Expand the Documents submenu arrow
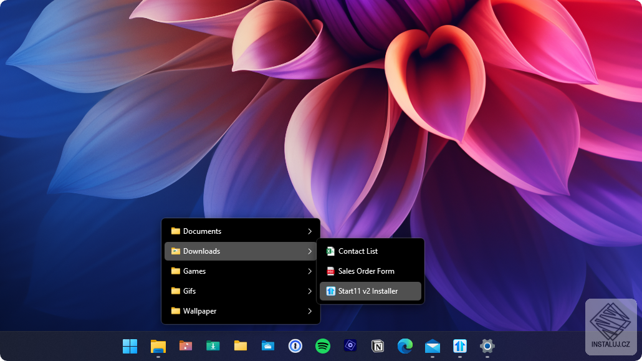Screen dimensions: 642x361 [310, 231]
